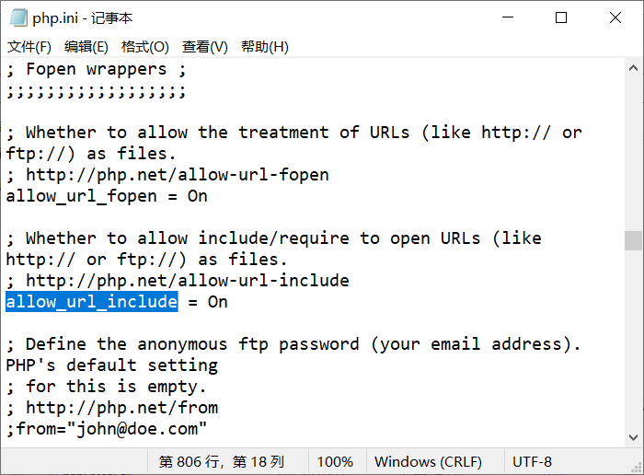Open the 编辑(E) menu
The image size is (644, 475).
tap(86, 46)
